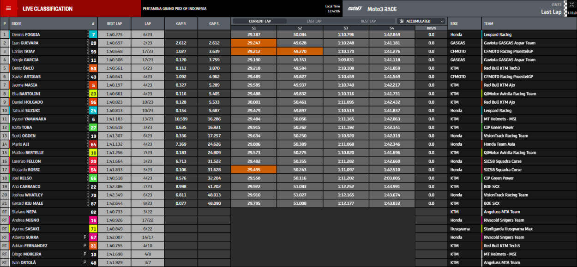
Task: Click highlighted S2 time 49.270 for Tatay
Action: click(x=300, y=51)
